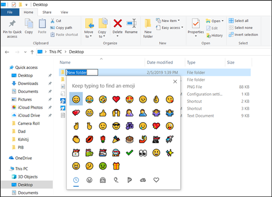Viewport: 272px width, 197px height.
Task: Click the New folder name text field
Action: click(82, 73)
